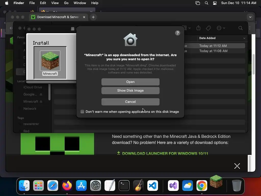Click the date and time in menu bar
This screenshot has width=261, height=196.
239,3
